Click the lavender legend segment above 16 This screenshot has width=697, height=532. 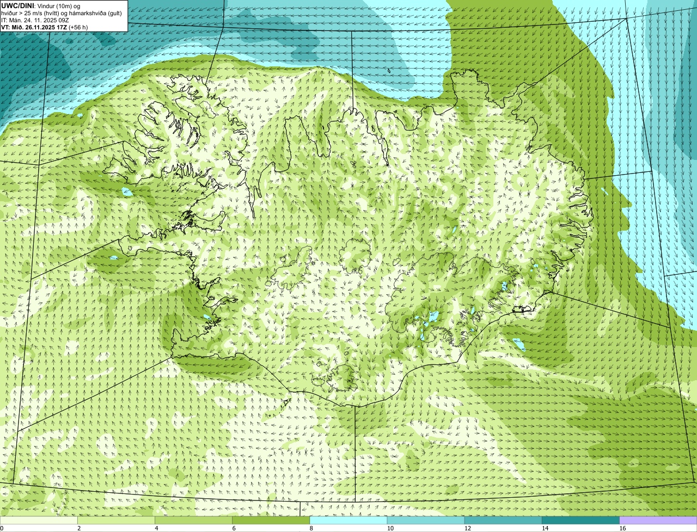[x=658, y=521]
